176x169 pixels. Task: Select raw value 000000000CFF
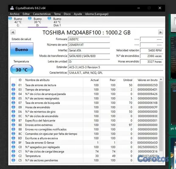click(148, 107)
